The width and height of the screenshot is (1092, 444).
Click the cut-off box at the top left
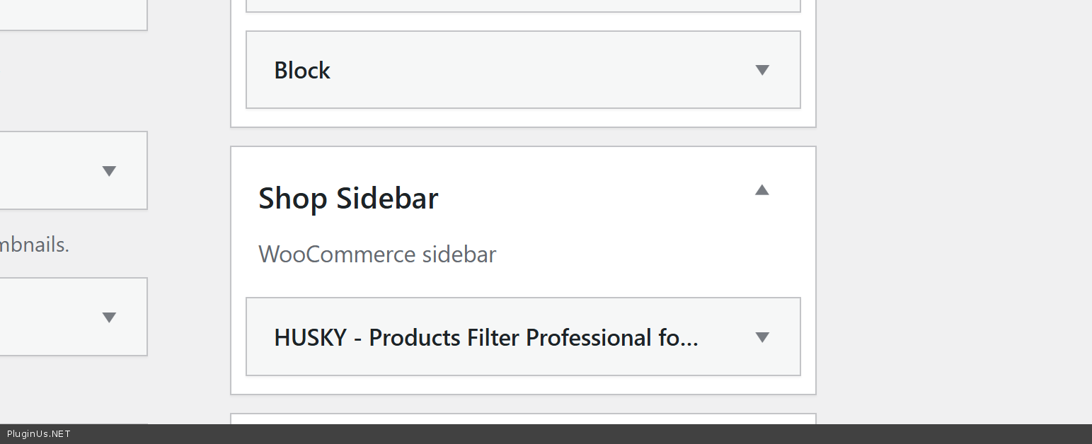pos(71,14)
